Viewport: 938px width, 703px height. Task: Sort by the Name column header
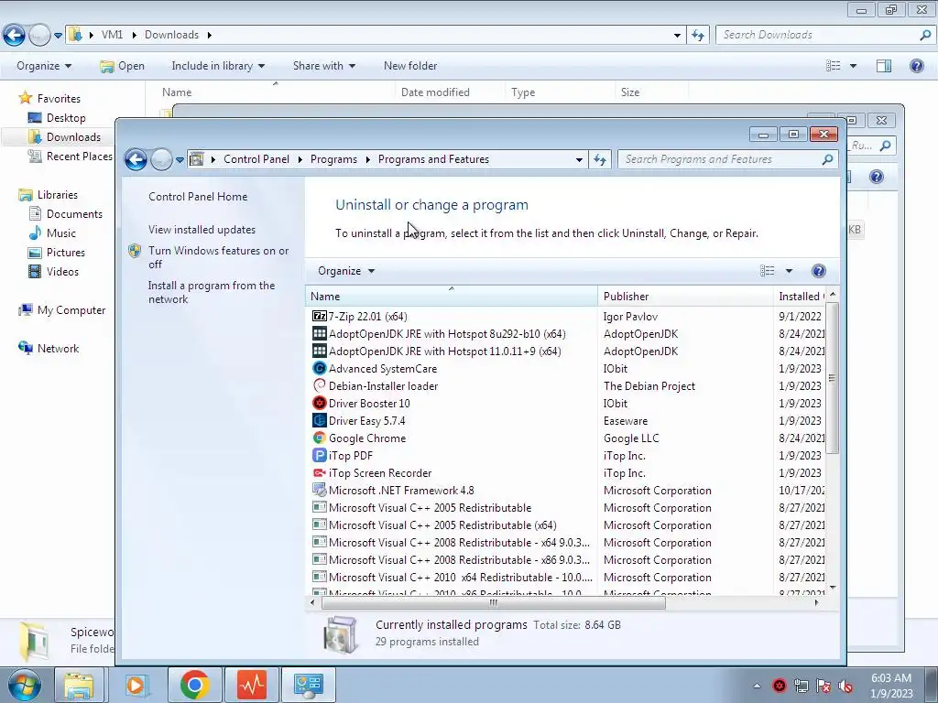click(451, 296)
